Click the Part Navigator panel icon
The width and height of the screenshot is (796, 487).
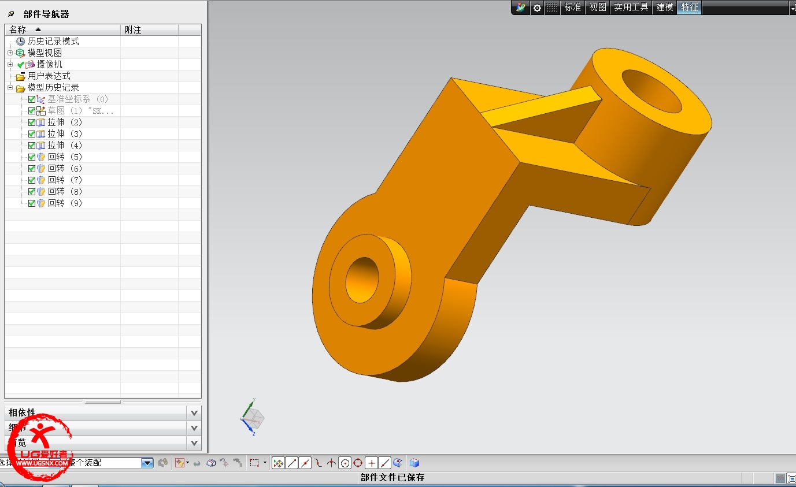12,14
